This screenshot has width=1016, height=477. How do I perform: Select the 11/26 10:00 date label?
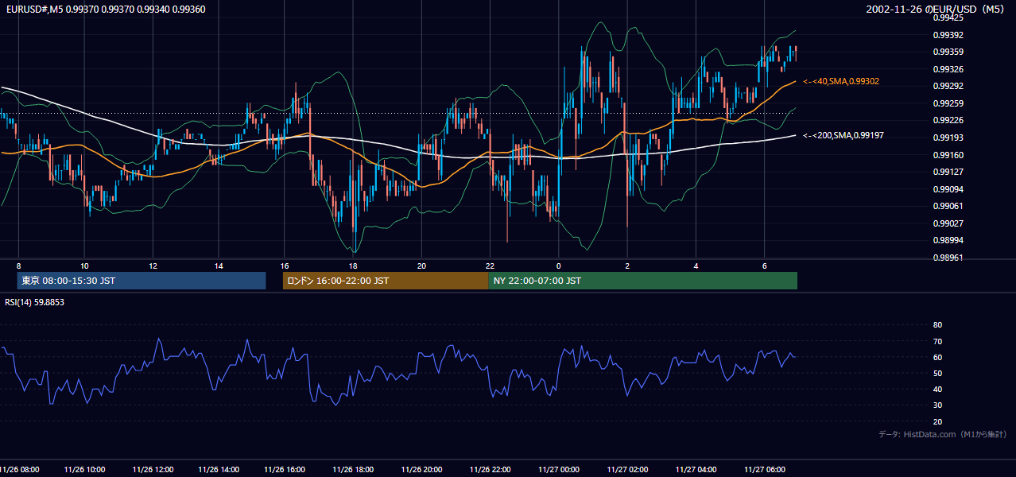(85, 470)
